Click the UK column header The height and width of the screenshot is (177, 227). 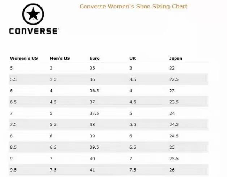(133, 58)
